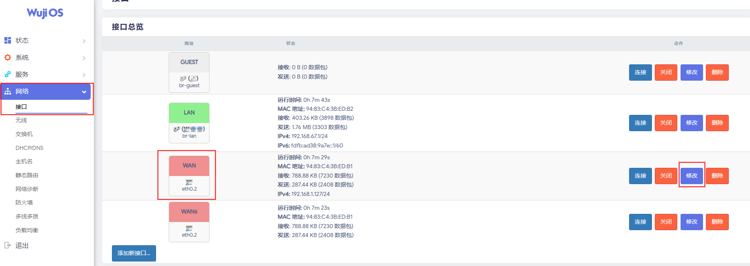Click the status menu grid icon
The image size is (750, 266).
[x=7, y=40]
